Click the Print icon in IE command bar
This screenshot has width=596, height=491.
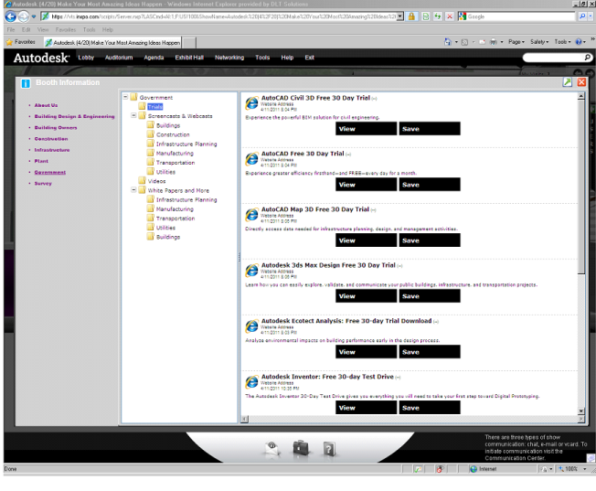pyautogui.click(x=494, y=42)
